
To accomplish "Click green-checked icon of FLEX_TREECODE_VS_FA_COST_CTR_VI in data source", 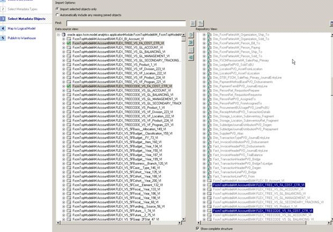I will point(69,86).
